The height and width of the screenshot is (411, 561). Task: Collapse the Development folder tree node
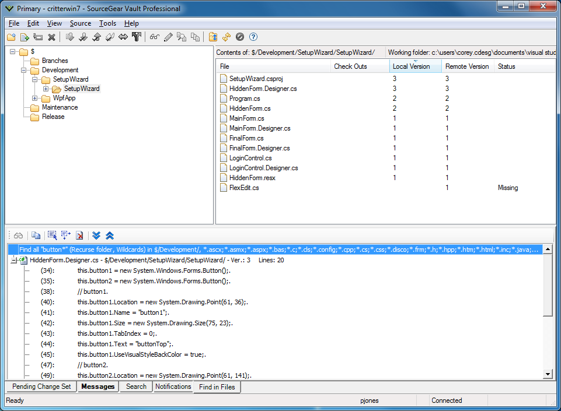pos(24,70)
